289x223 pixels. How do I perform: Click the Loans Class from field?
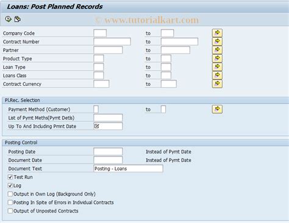(x=99, y=76)
